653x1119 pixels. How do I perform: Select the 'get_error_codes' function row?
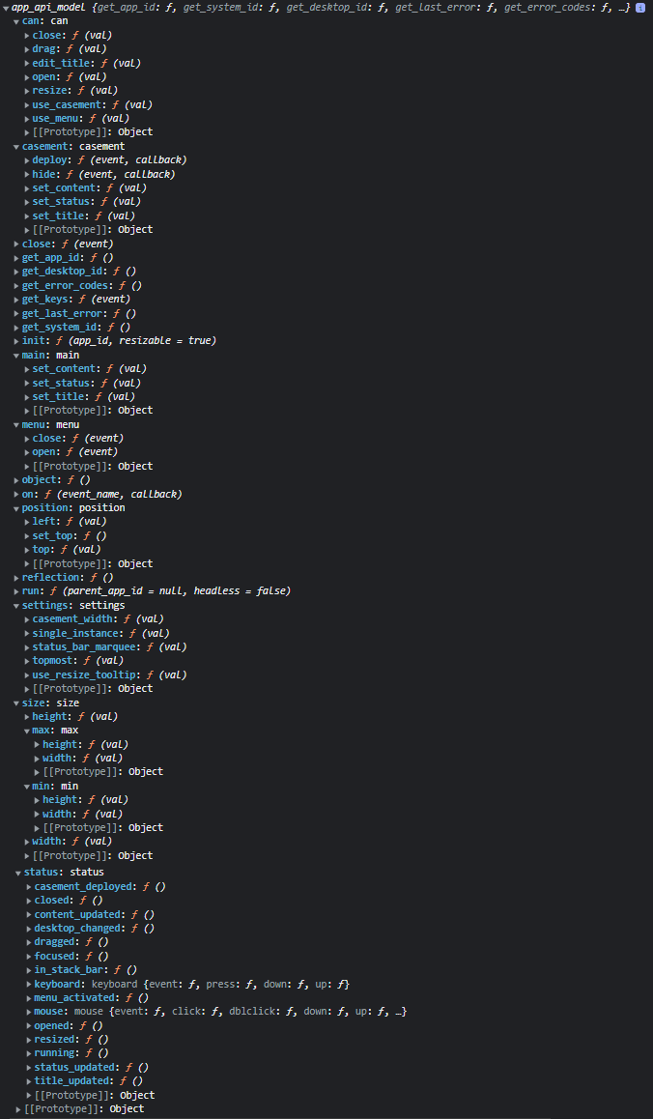[78, 285]
